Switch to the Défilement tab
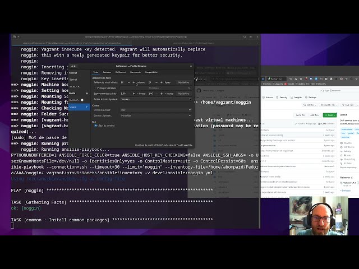 coord(121,72)
